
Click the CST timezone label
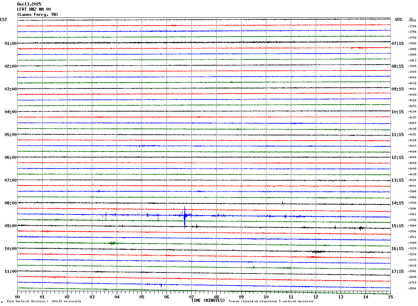click(3, 20)
